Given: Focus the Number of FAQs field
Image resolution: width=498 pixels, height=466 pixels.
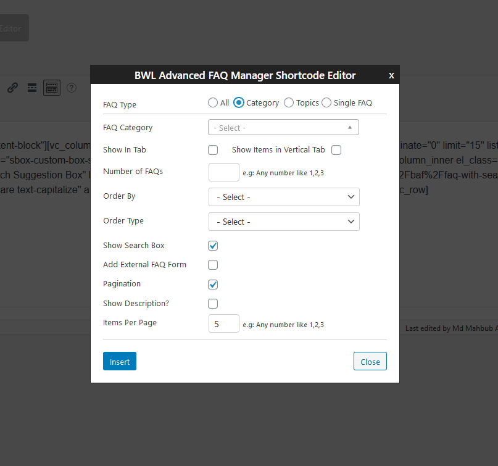Looking at the screenshot, I should (224, 172).
